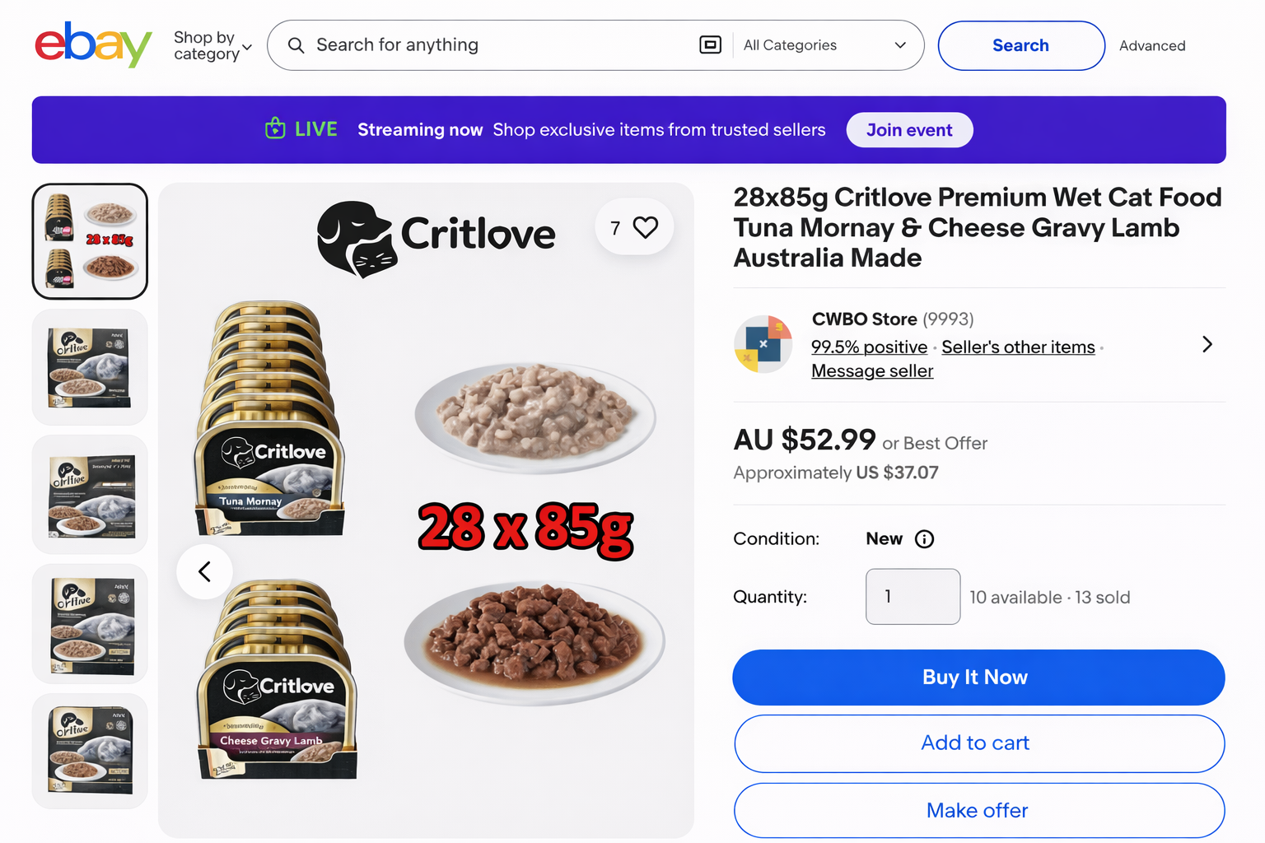View the Seller's other items
1265x843 pixels.
pyautogui.click(x=1018, y=347)
